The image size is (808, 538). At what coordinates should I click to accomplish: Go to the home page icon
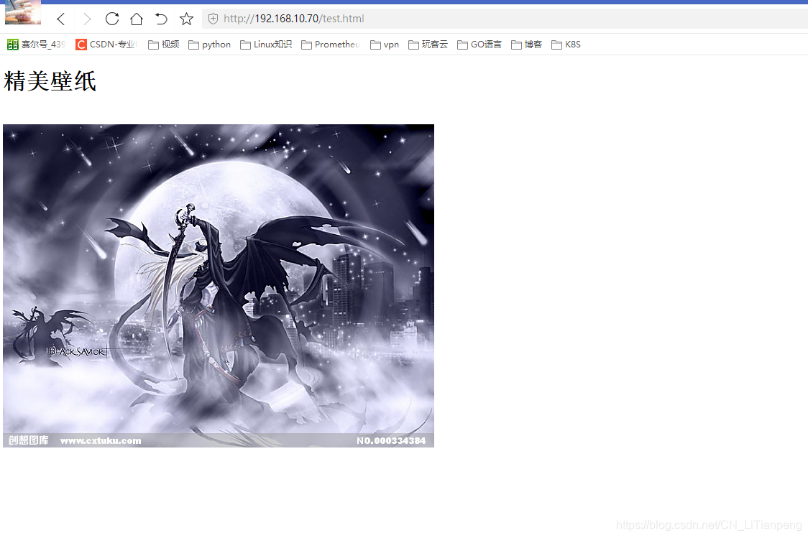137,19
